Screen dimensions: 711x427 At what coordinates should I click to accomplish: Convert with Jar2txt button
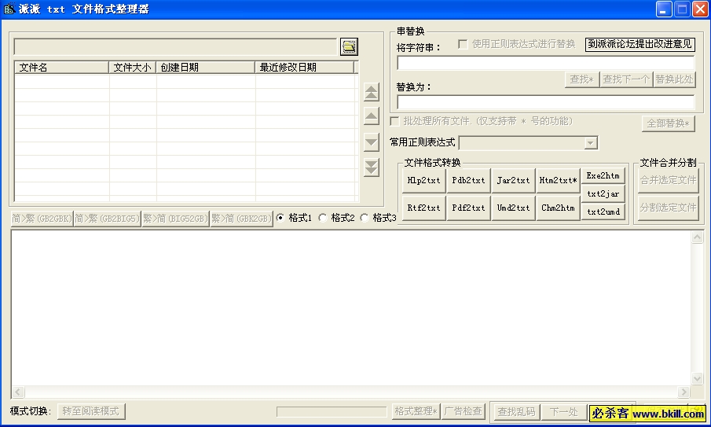[x=513, y=181]
